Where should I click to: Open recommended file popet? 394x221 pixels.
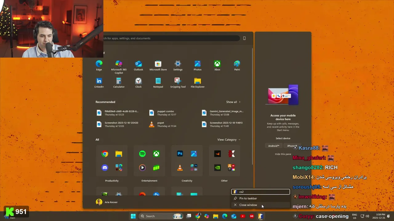click(x=163, y=124)
